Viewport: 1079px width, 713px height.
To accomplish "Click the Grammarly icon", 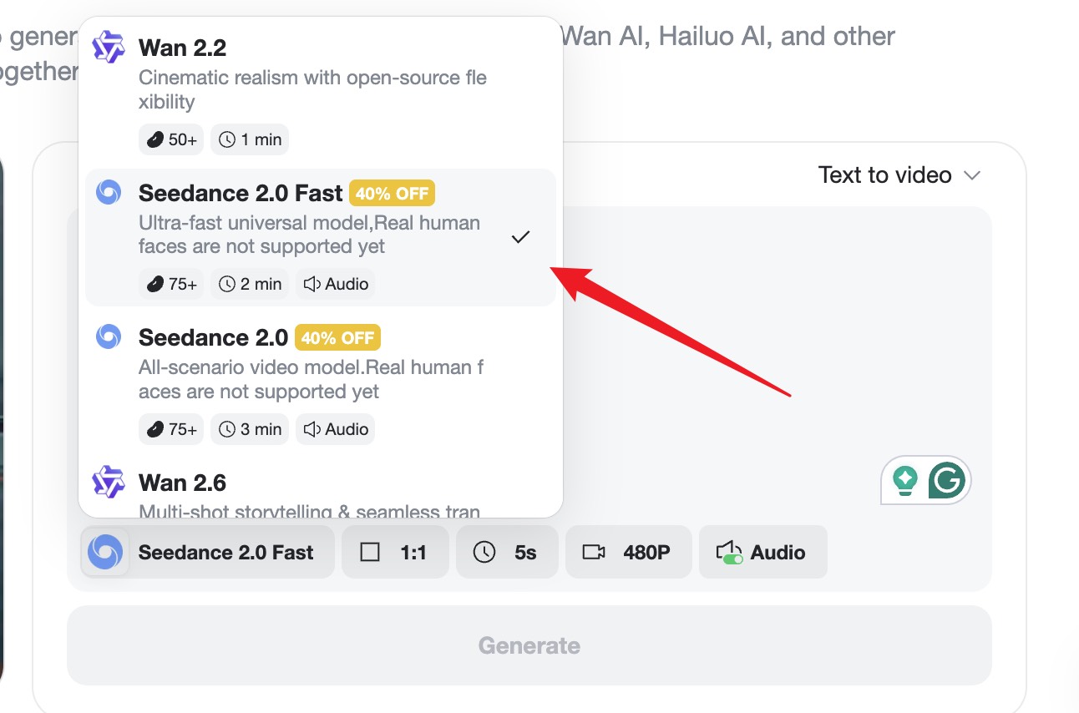I will [948, 480].
